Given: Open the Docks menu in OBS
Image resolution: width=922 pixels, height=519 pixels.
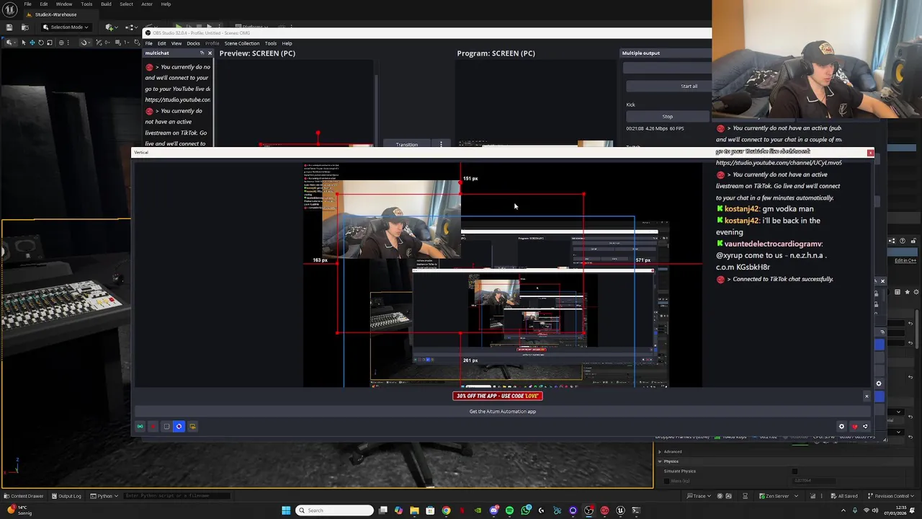Looking at the screenshot, I should coord(193,43).
